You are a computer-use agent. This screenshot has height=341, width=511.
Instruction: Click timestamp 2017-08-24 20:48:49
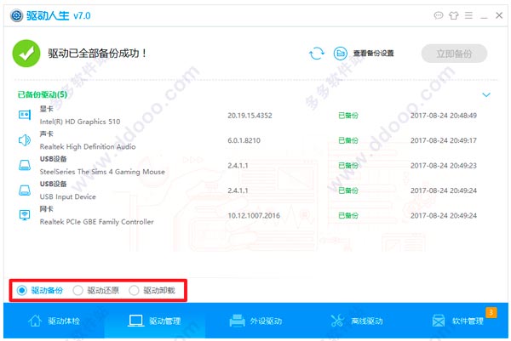444,116
